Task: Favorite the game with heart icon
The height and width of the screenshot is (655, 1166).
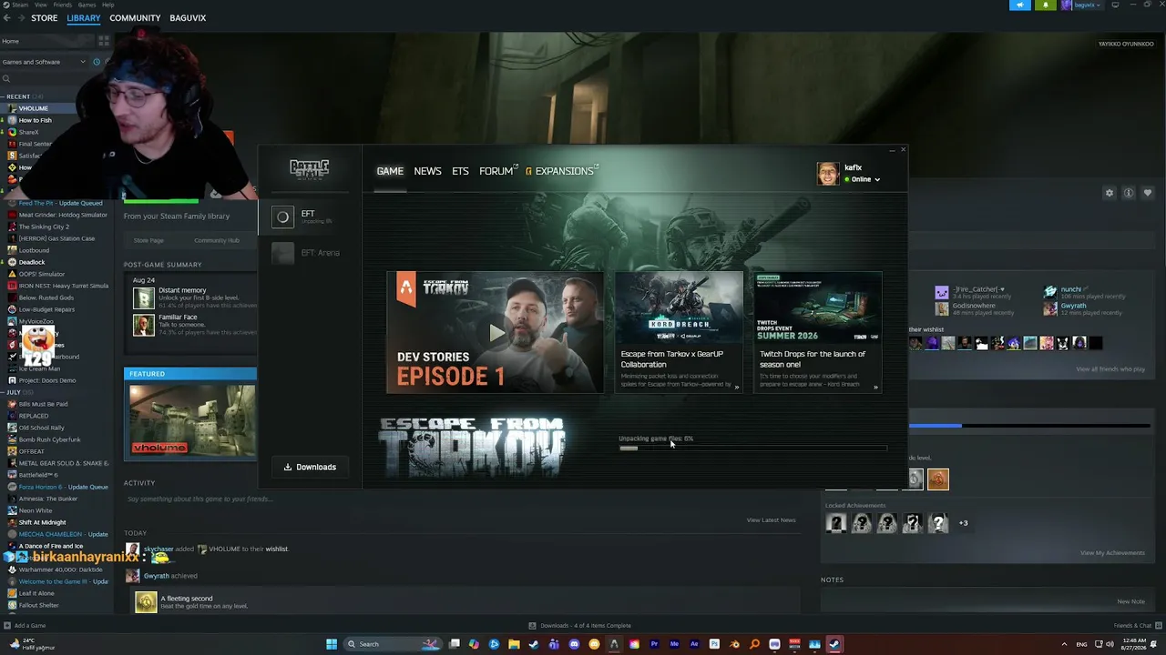Action: click(x=1148, y=193)
